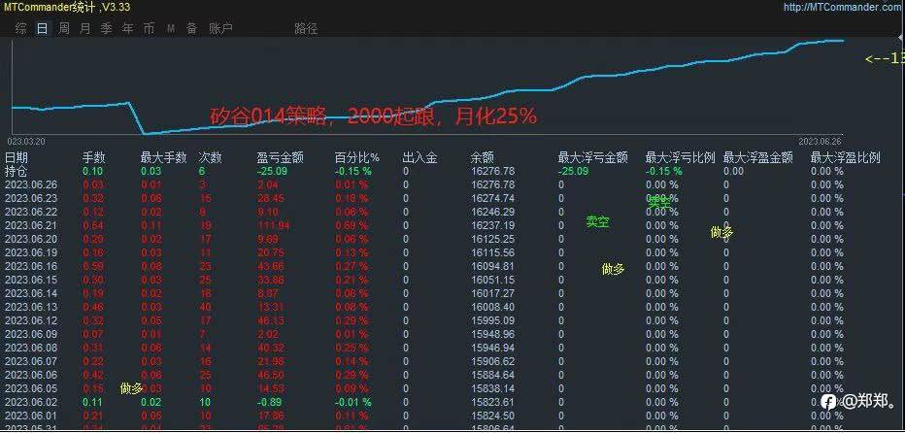Screen dimensions: 905x433
Task: Click the green -0.89 loss value
Action: point(269,402)
